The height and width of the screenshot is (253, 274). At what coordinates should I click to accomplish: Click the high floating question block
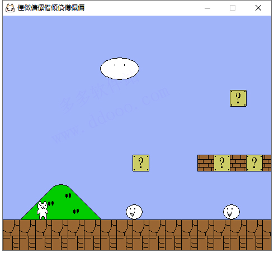tap(238, 98)
